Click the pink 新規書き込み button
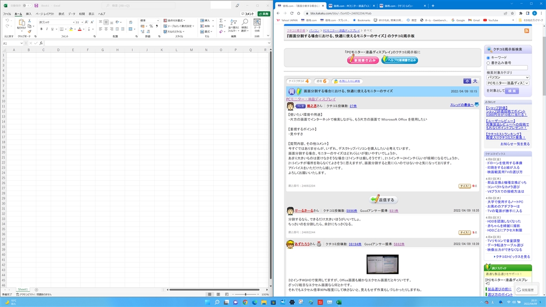Image resolution: width=546 pixels, height=307 pixels. 363,60
